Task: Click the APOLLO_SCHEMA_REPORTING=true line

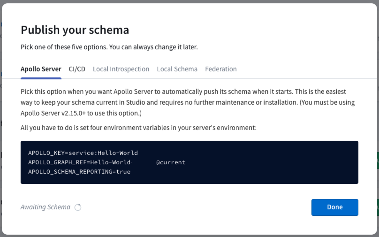Action: (x=79, y=172)
